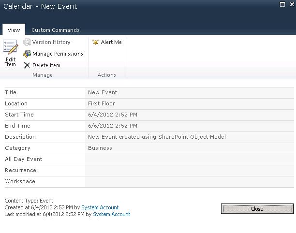
Task: Click the Alert Me bell icon
Action: click(95, 42)
